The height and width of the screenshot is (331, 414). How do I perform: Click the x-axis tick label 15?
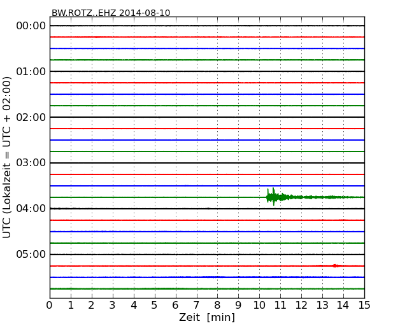click(364, 306)
